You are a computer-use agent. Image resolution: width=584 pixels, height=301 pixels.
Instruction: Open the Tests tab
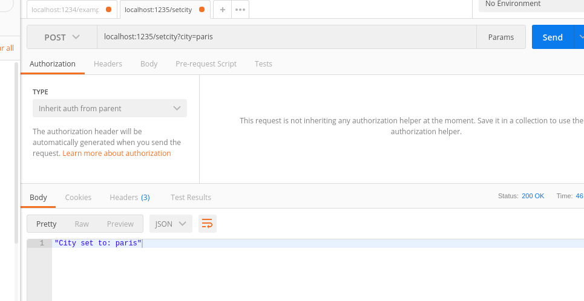[263, 63]
